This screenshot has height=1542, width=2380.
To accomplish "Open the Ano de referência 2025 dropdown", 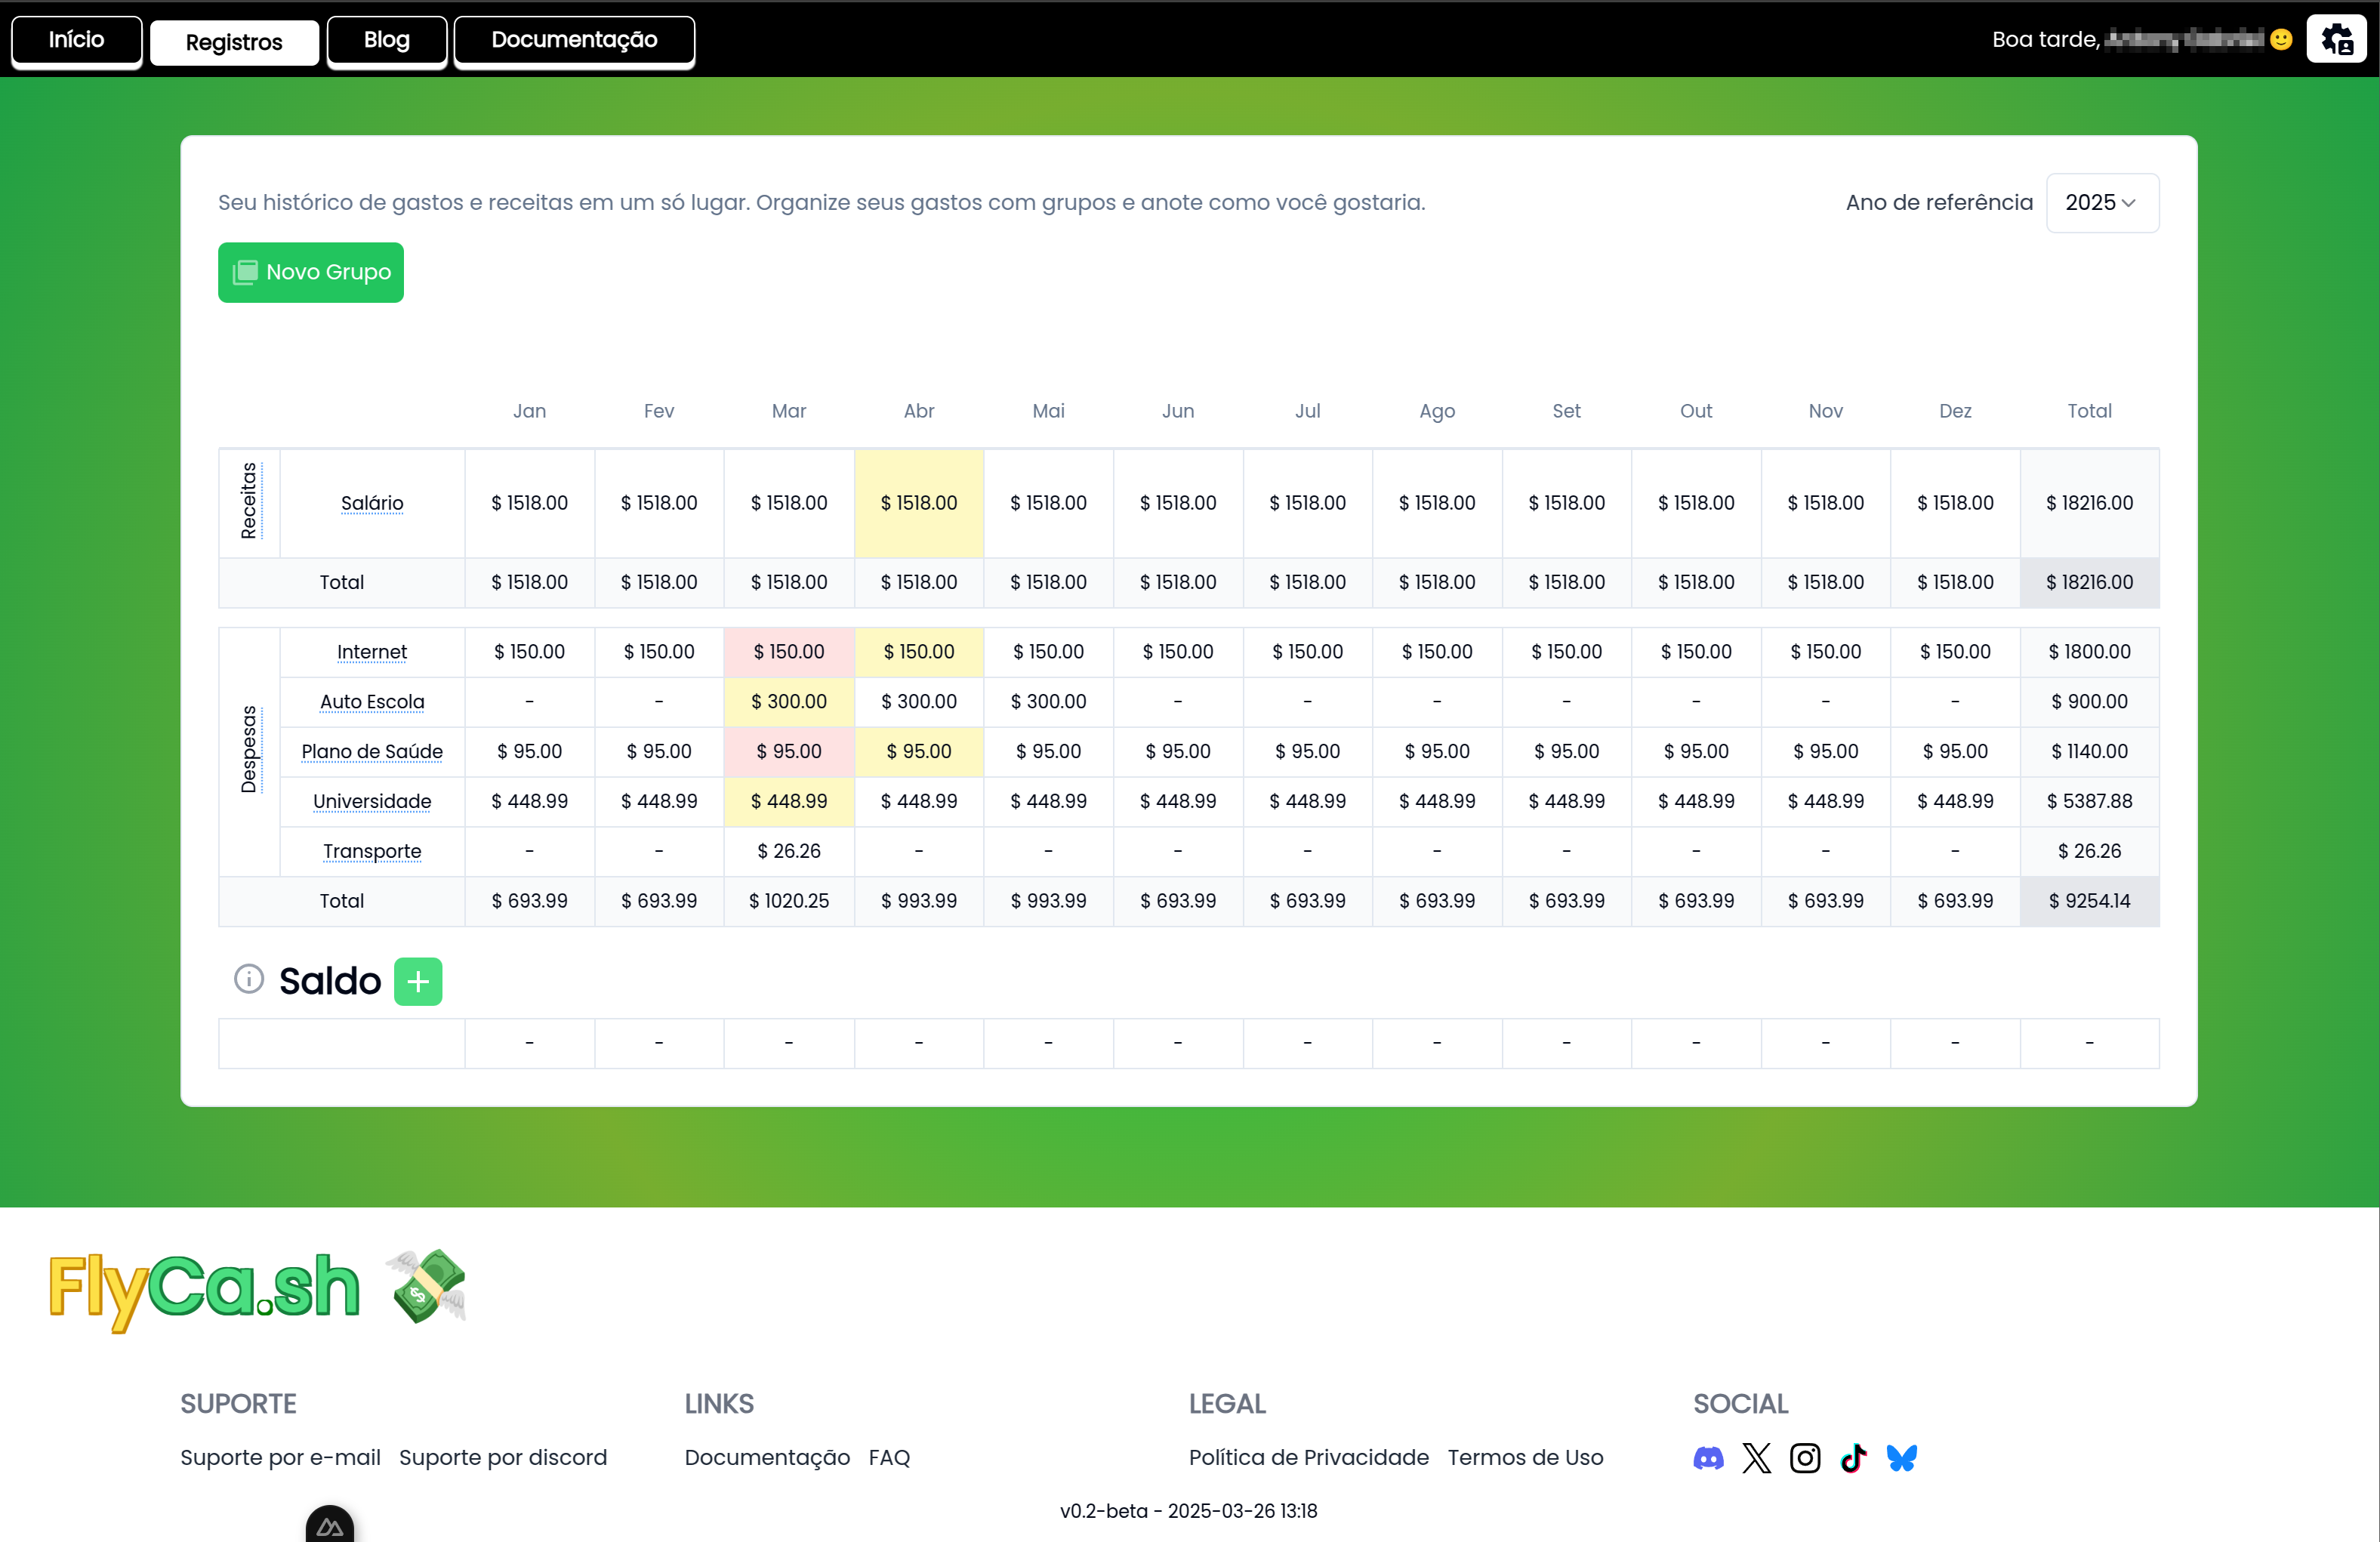I will (2102, 203).
